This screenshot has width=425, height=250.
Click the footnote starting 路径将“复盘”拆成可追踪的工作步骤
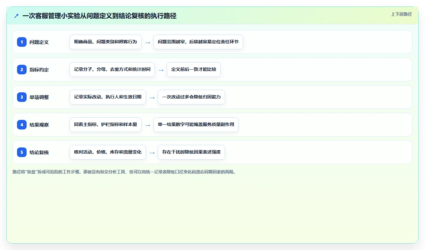pyautogui.click(x=125, y=172)
